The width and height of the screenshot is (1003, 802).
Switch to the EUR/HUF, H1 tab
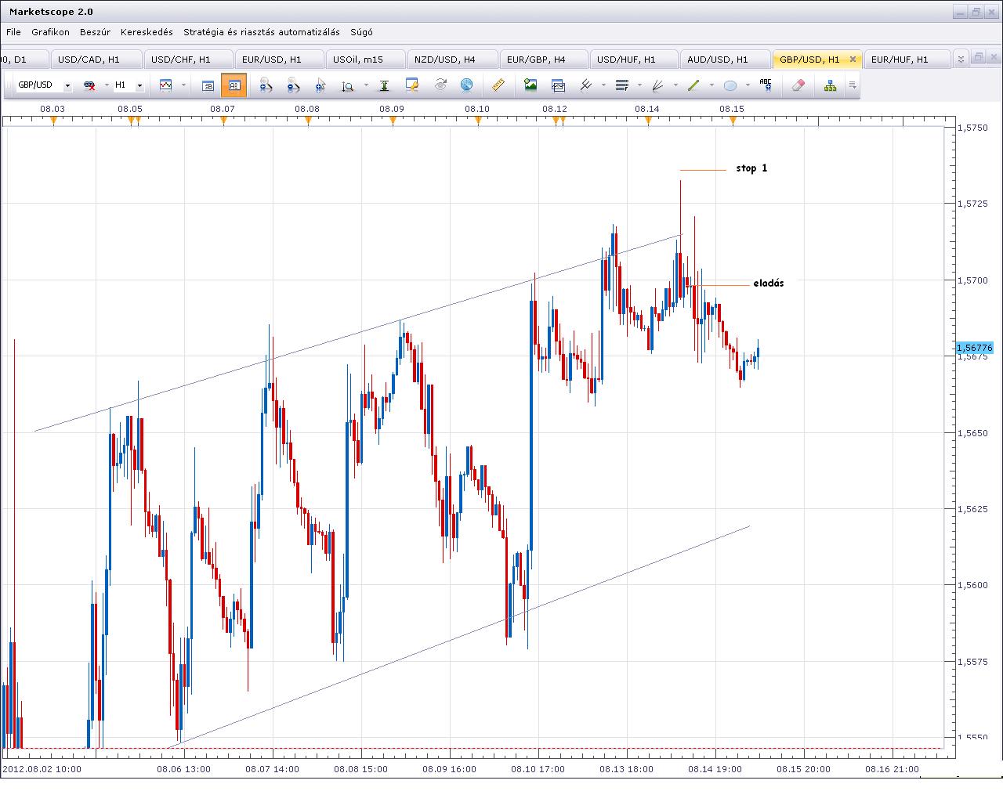(x=907, y=60)
